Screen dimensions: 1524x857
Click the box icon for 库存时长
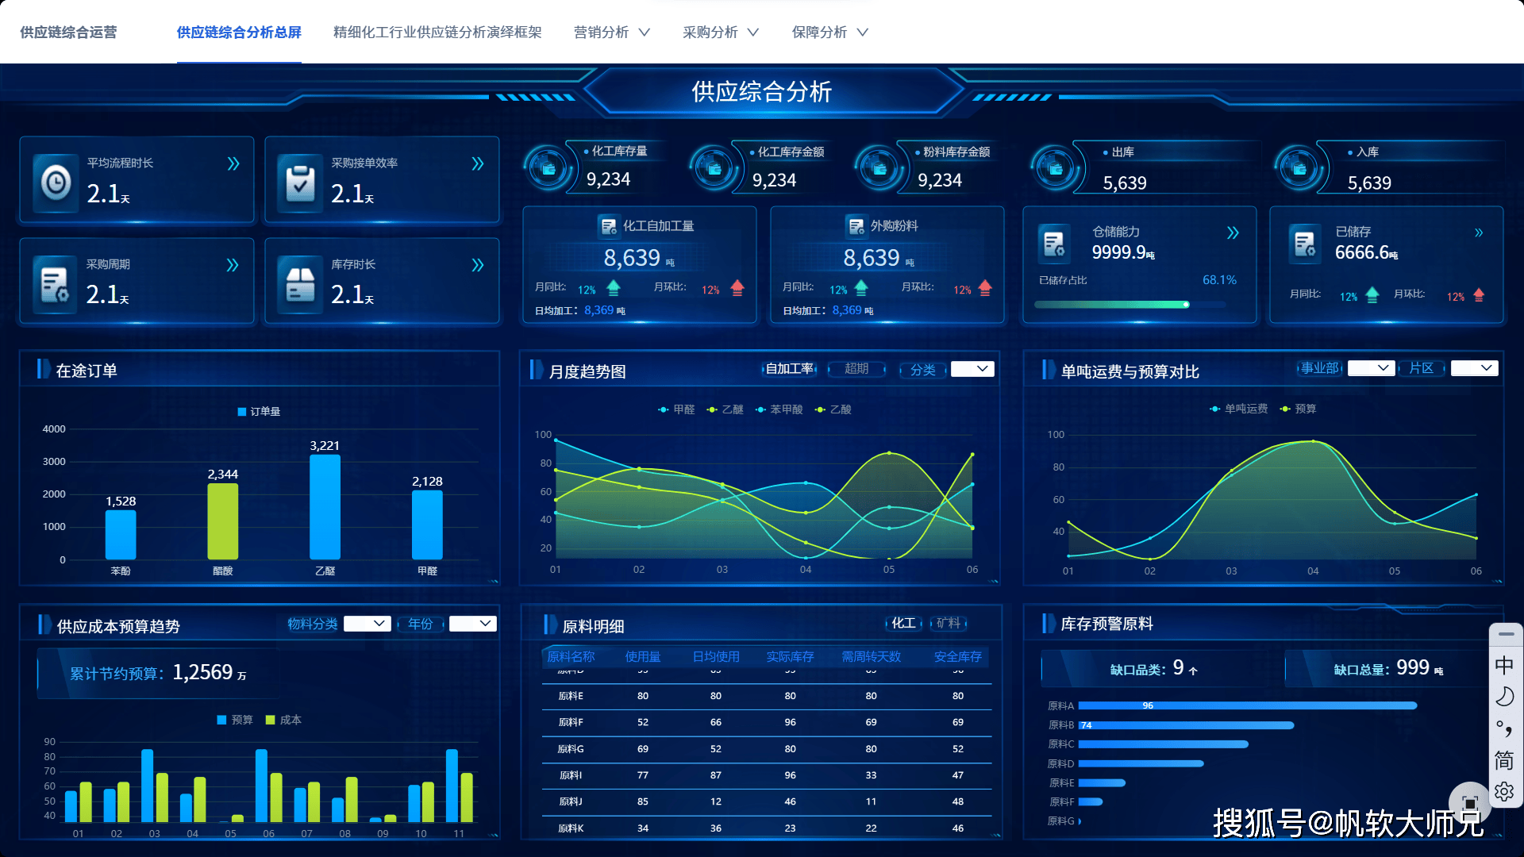pyautogui.click(x=300, y=284)
